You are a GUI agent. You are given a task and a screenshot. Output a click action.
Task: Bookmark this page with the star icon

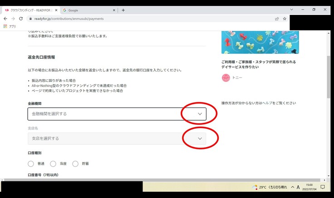285,19
